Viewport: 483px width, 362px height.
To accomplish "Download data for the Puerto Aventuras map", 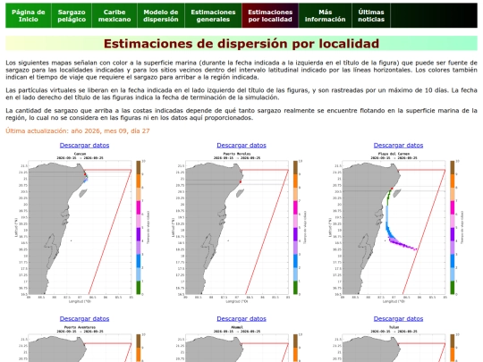I will pos(84,319).
